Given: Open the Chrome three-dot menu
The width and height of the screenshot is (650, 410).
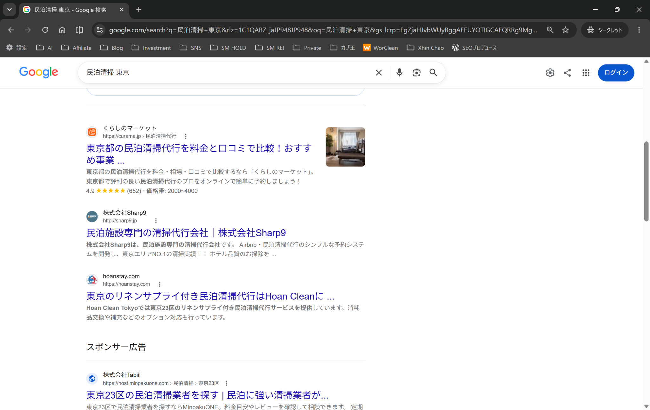Looking at the screenshot, I should (639, 30).
